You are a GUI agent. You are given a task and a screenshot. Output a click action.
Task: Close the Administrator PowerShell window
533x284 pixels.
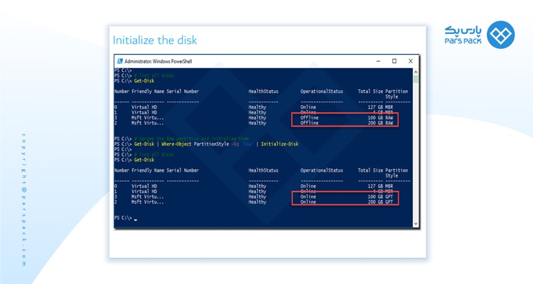click(411, 61)
